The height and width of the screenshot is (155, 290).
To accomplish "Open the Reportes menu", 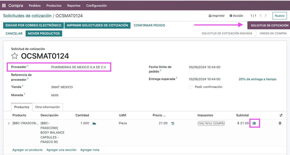I will tap(74, 6).
